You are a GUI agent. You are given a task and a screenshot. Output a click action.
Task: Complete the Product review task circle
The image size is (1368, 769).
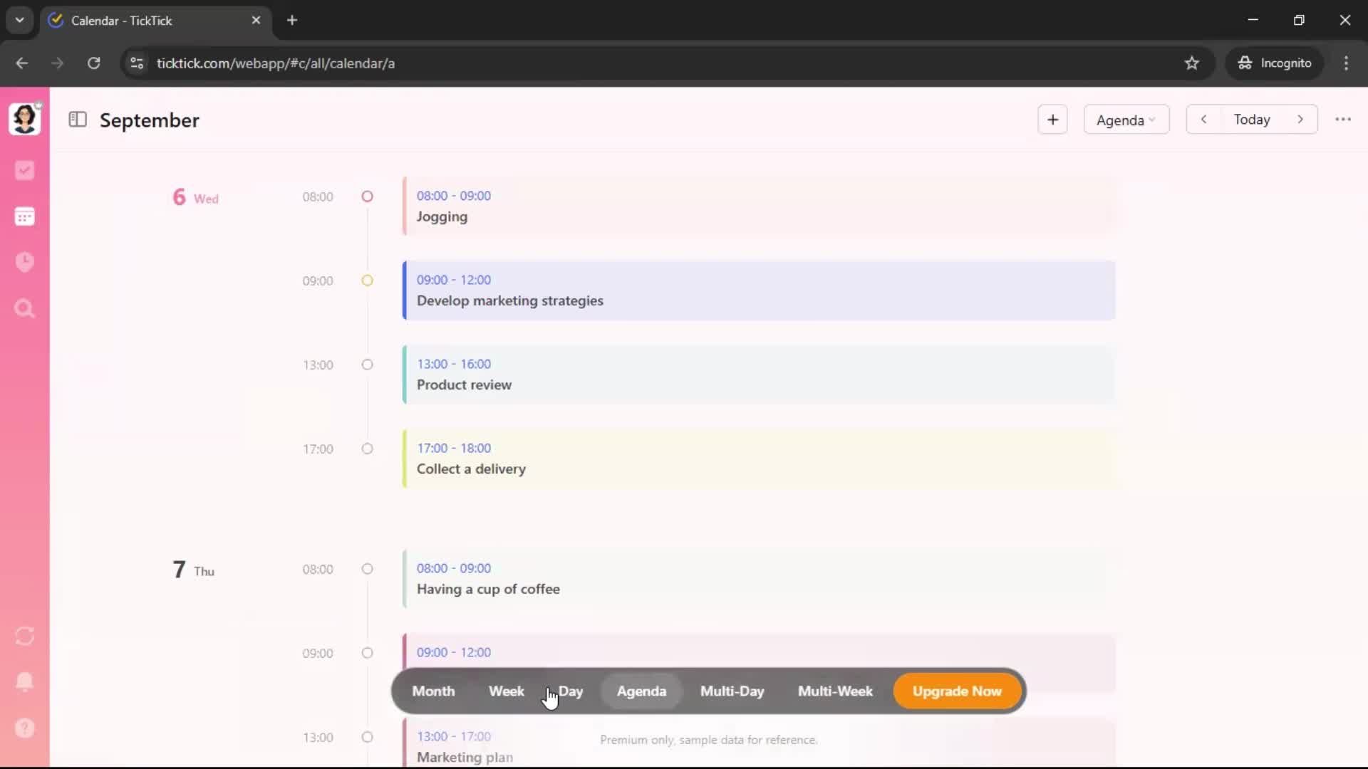(x=367, y=365)
